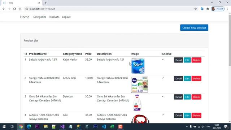Click the Selpak product image
Image resolution: width=231 pixels, height=130 pixels.
[138, 66]
